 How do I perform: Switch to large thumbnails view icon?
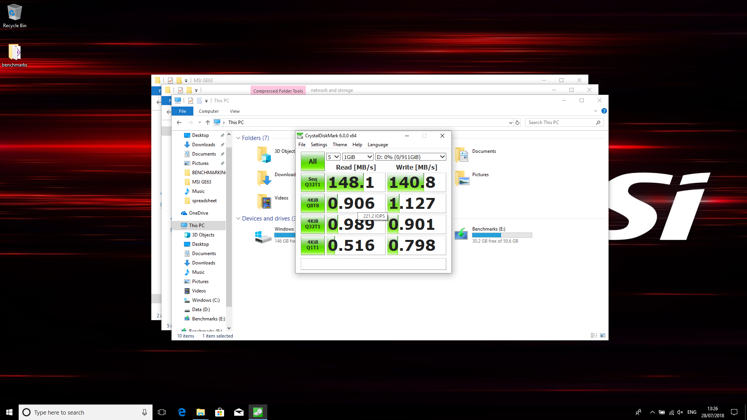click(x=603, y=336)
